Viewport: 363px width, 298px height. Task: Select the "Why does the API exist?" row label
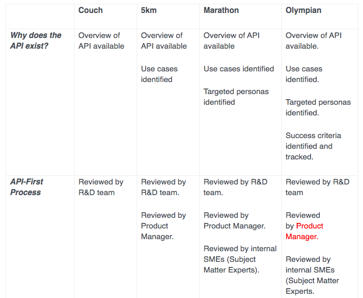coord(36,41)
